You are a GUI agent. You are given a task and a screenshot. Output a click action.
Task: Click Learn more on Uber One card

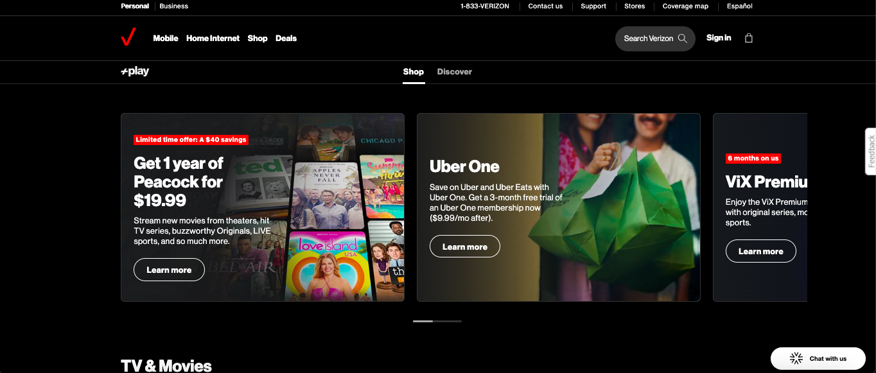pyautogui.click(x=465, y=247)
